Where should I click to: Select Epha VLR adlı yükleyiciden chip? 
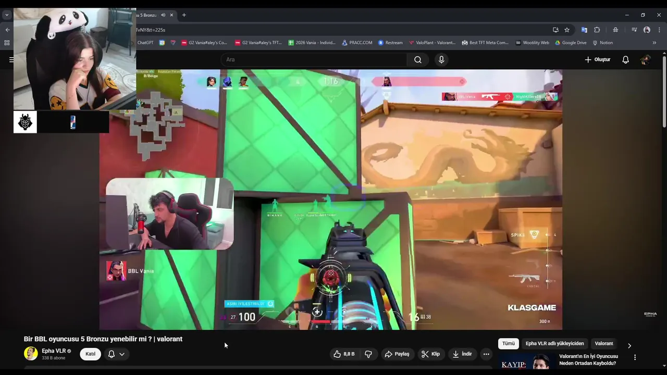(x=554, y=343)
